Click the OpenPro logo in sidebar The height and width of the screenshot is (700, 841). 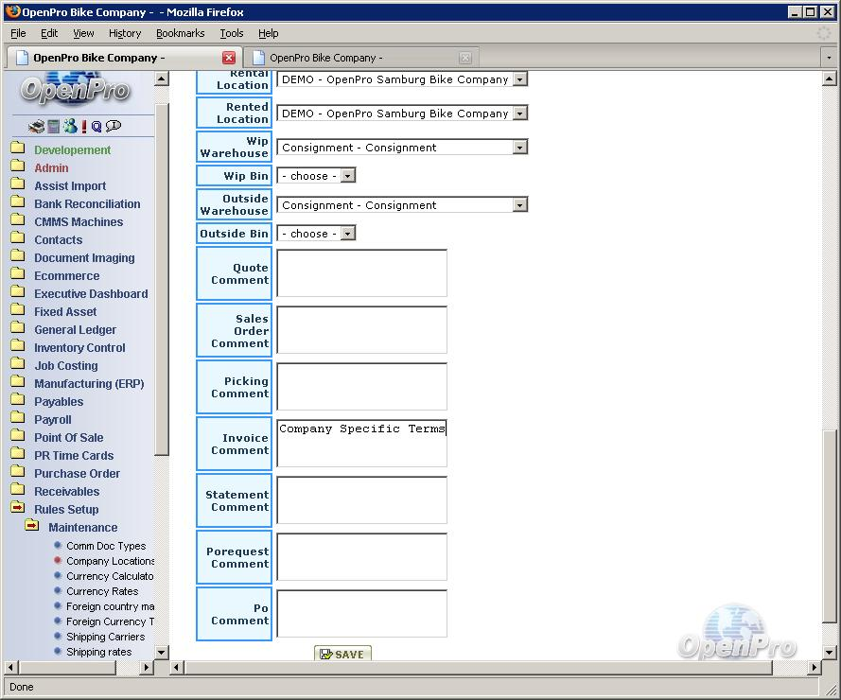pyautogui.click(x=75, y=91)
